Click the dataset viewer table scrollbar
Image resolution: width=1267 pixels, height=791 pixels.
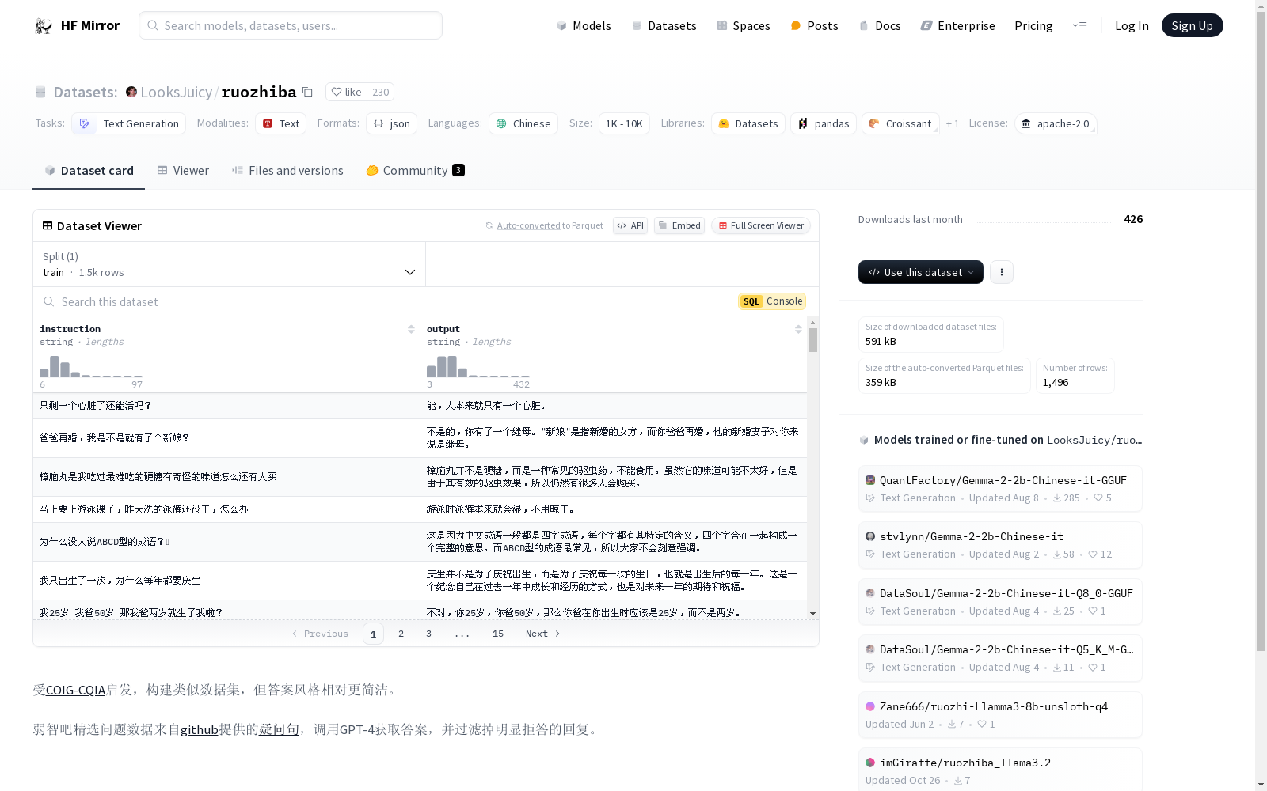[812, 339]
